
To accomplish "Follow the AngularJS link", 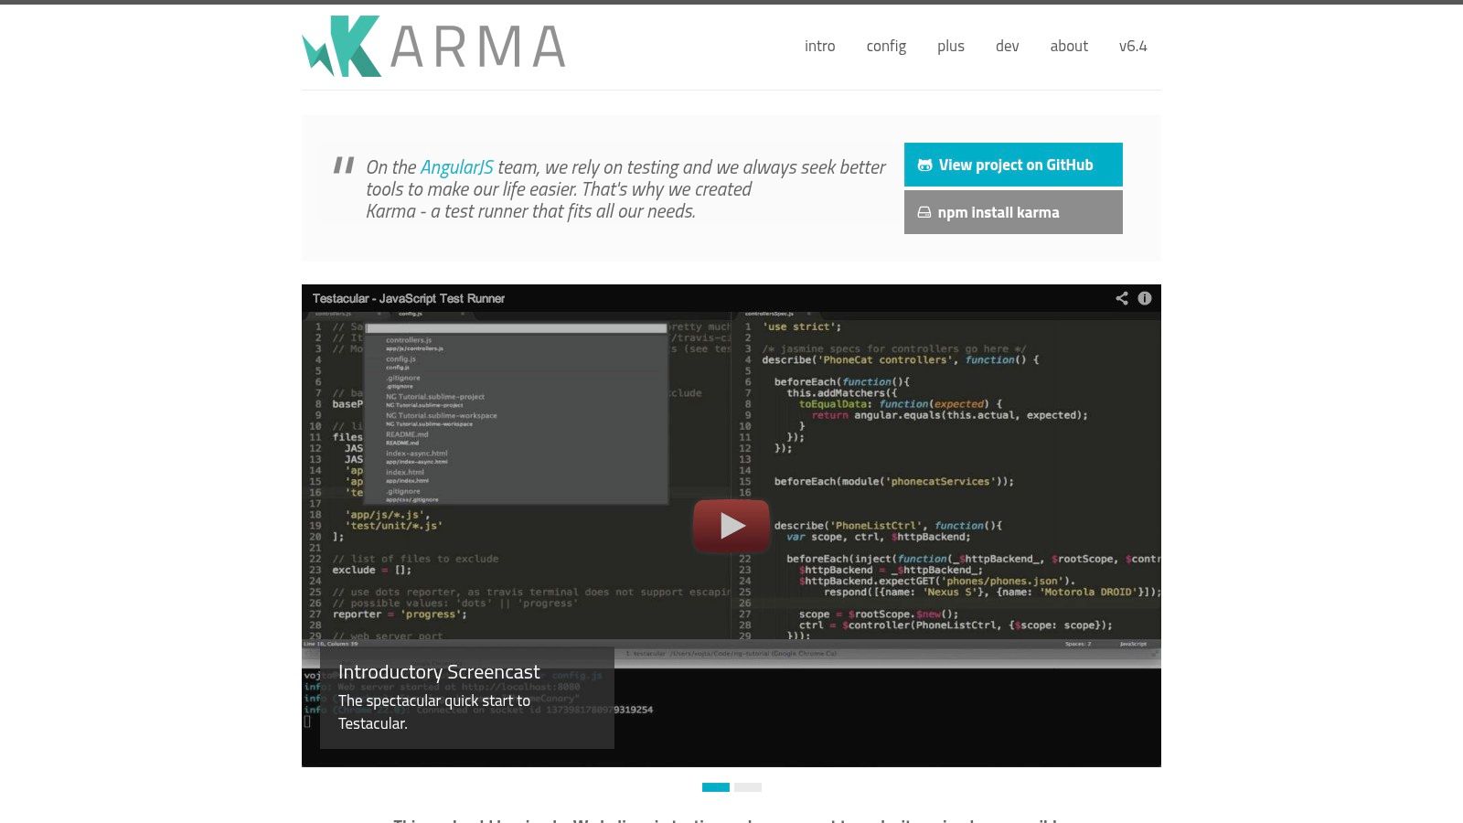I will (x=456, y=167).
